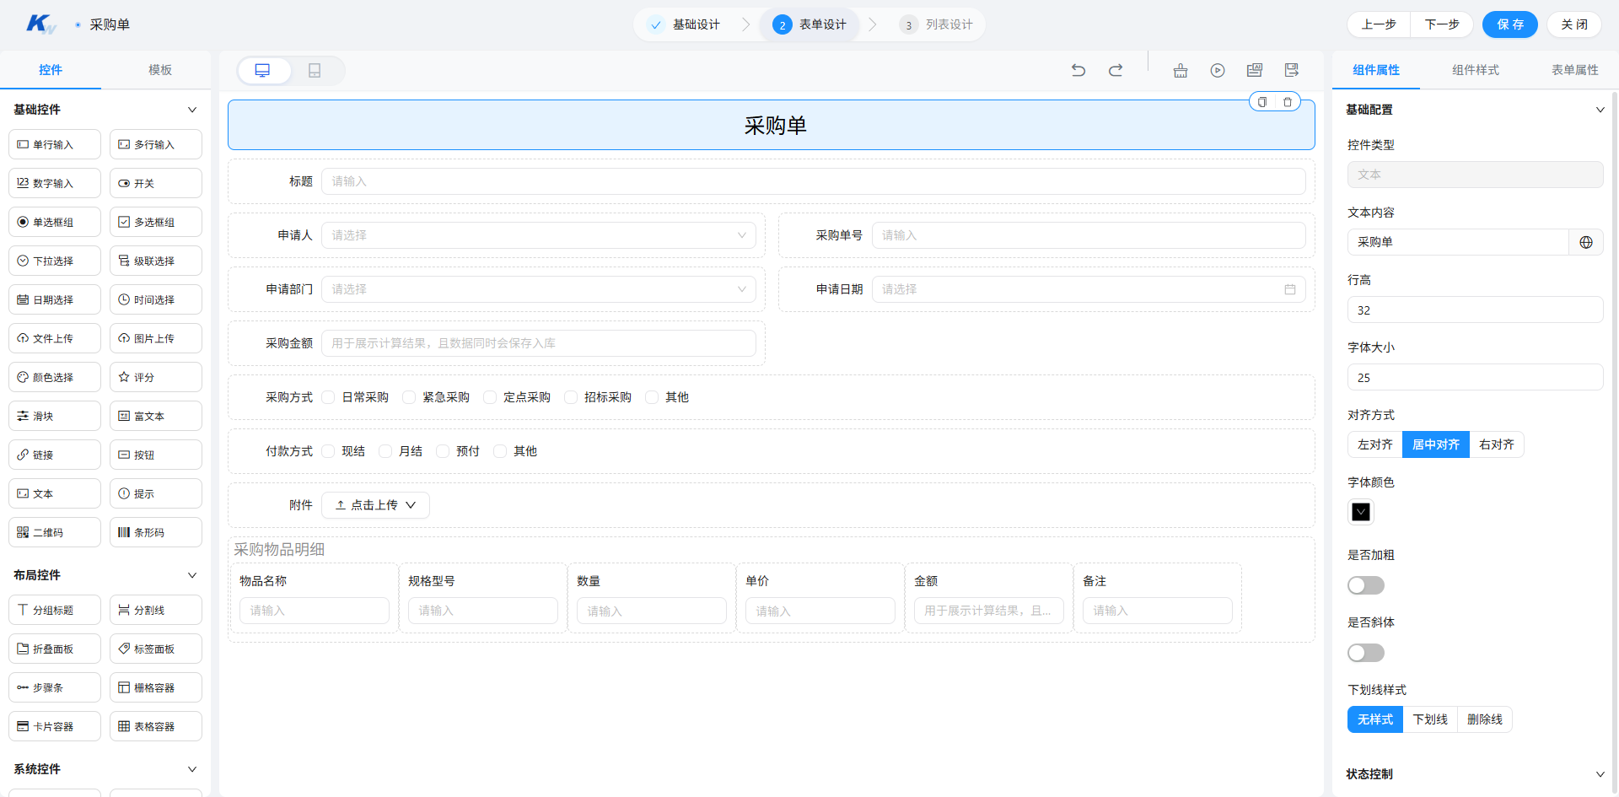Click the preview play icon
This screenshot has height=797, width=1619.
point(1218,70)
